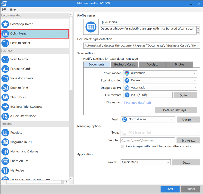Select the Photo Album icon

click(x=5, y=161)
